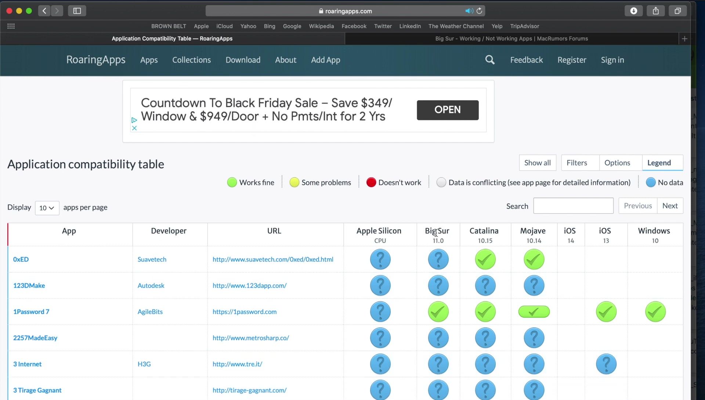Click the Previous page button

click(x=638, y=206)
